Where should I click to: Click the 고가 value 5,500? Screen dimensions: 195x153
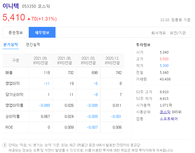[x=164, y=59]
